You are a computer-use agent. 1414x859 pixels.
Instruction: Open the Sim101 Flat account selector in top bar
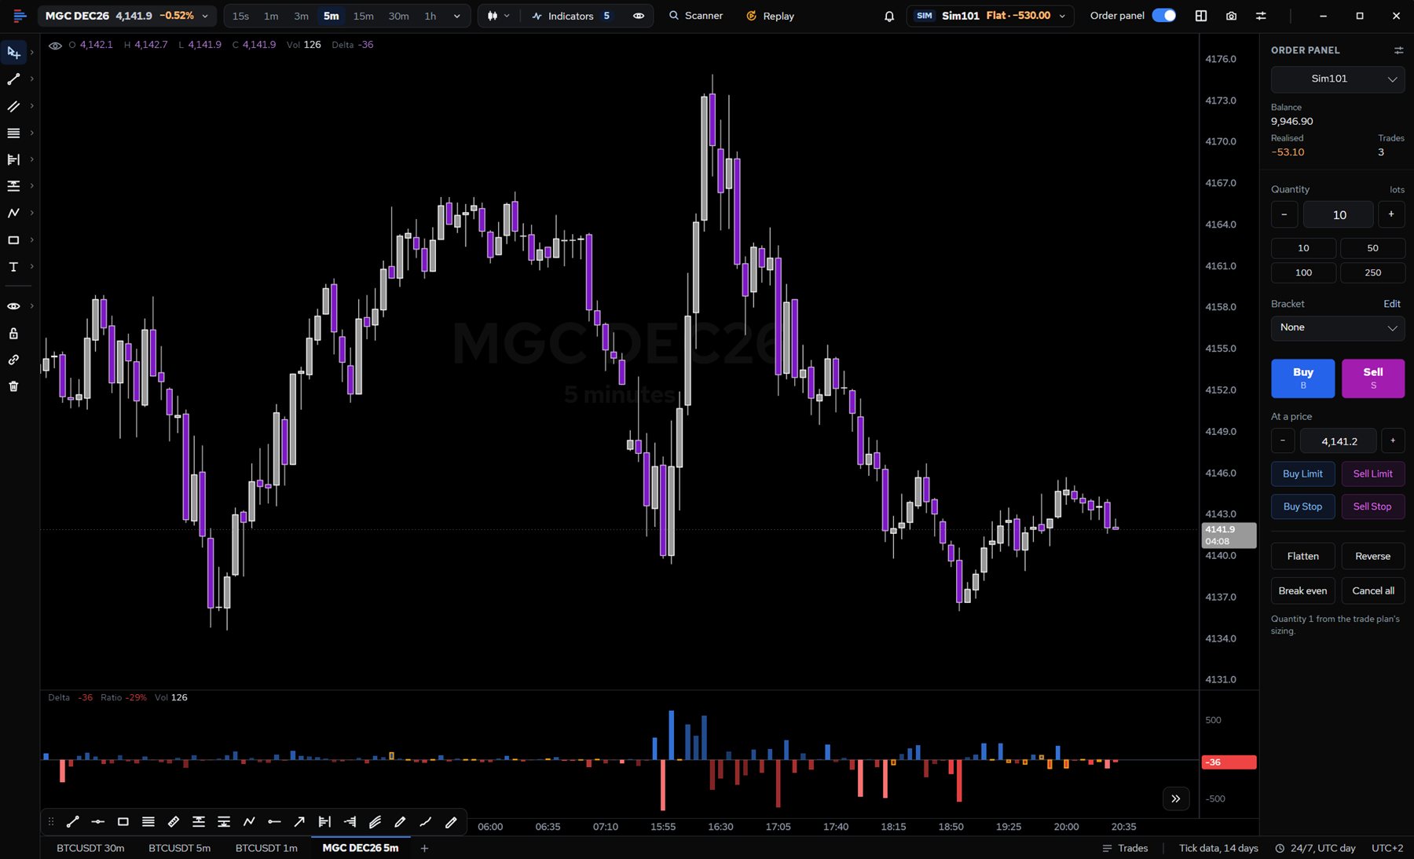click(991, 16)
